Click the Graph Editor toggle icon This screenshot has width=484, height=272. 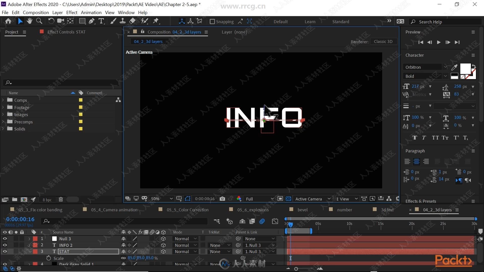(275, 221)
